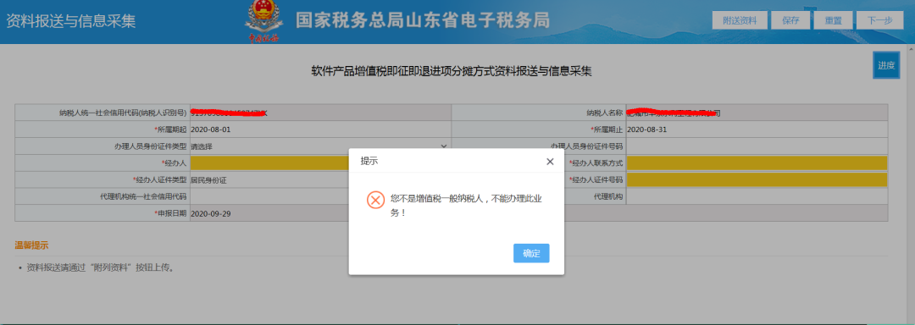Click the 代理机构统一社会信用代码 field
The image size is (915, 325).
click(269, 197)
